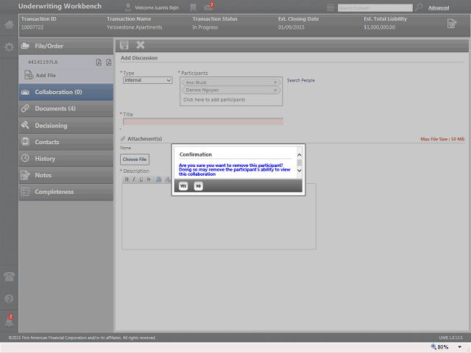
Task: Click dialog scrollbar up arrow
Action: tap(300, 155)
